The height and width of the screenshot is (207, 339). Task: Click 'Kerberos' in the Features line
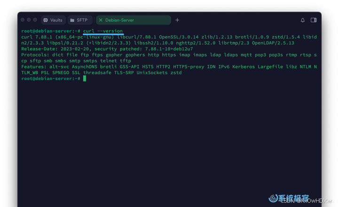[244, 67]
